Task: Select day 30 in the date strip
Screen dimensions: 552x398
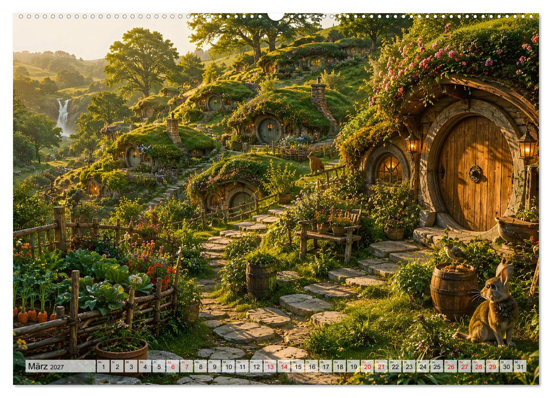Action: 506,366
